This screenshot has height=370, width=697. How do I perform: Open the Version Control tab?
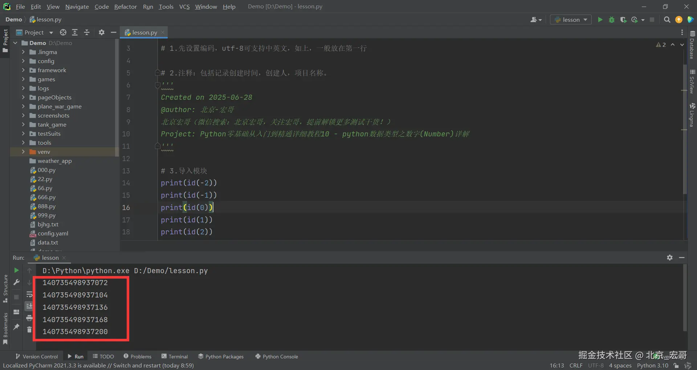pos(36,357)
